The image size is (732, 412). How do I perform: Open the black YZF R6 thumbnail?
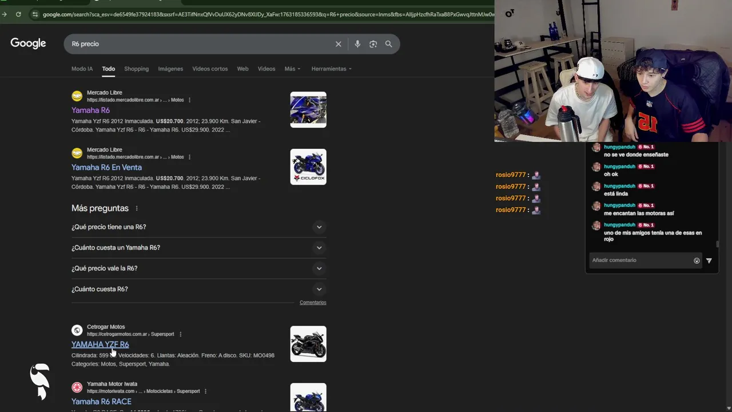click(308, 344)
